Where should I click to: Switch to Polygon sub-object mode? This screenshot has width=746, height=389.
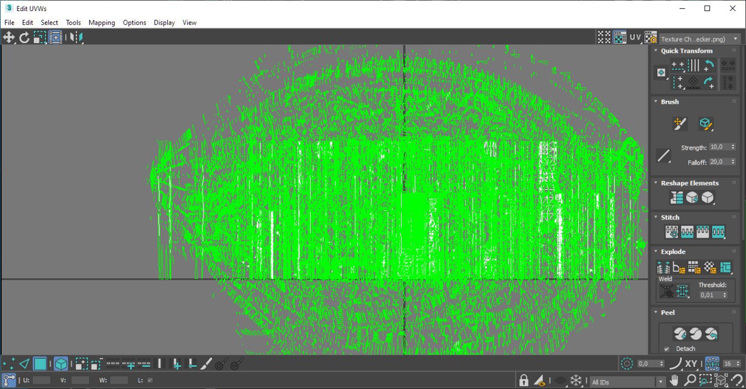point(40,365)
